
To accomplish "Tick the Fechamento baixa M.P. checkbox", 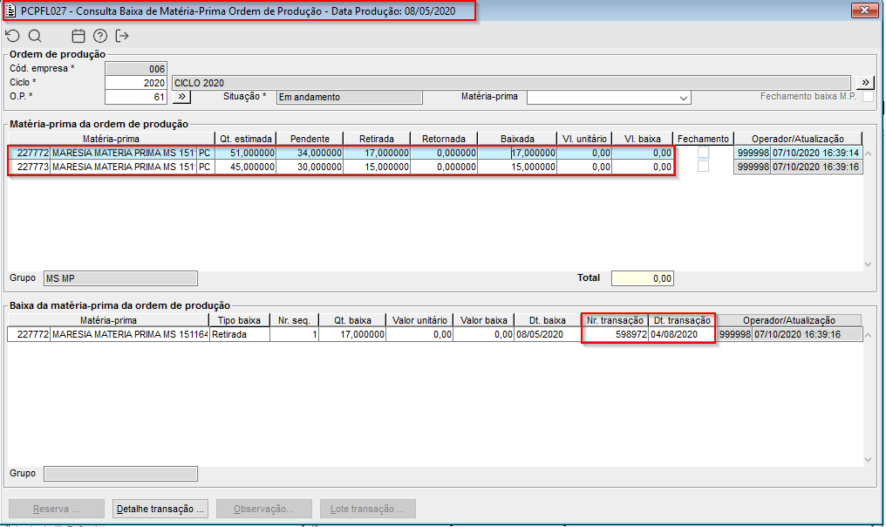I will point(868,97).
